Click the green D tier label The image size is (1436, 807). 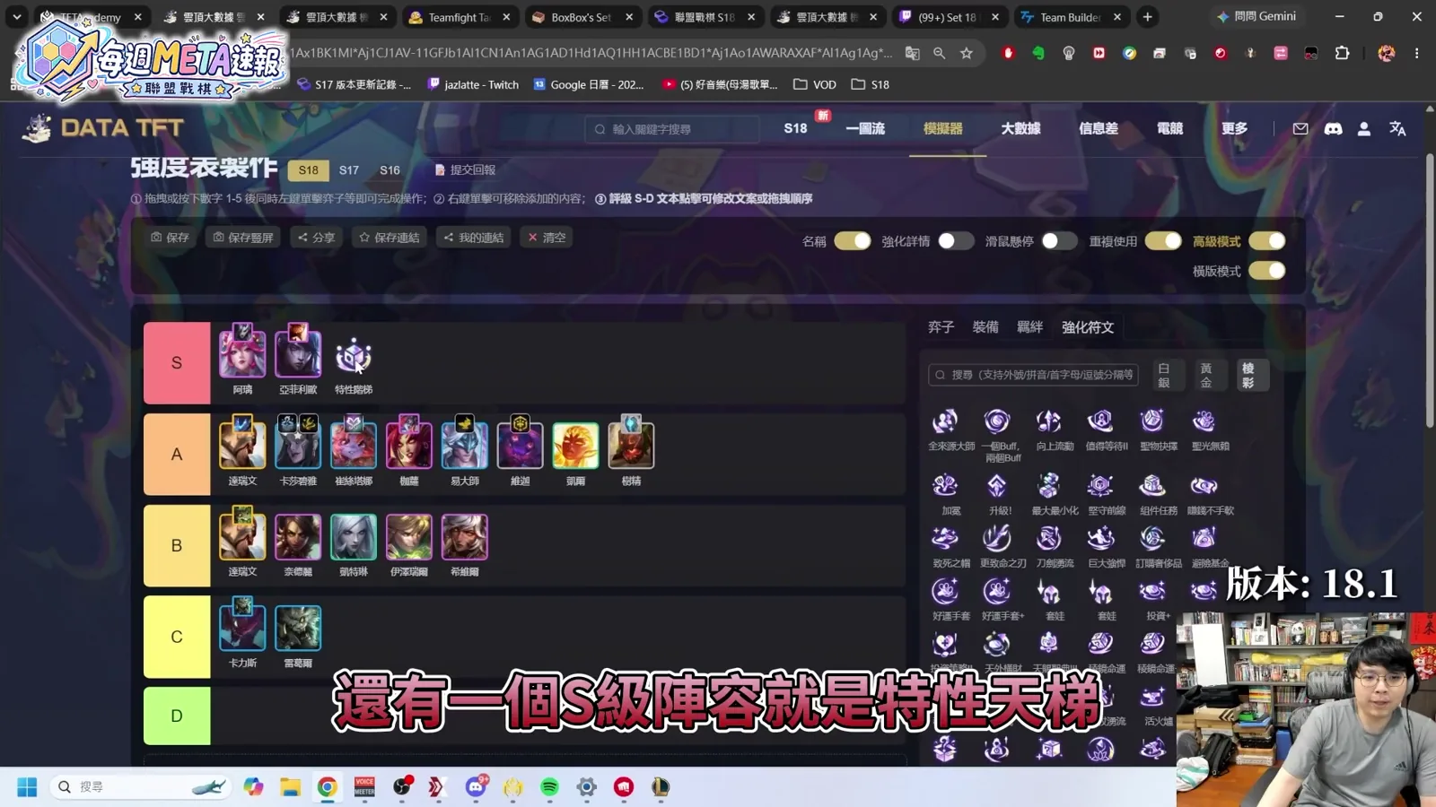177,716
